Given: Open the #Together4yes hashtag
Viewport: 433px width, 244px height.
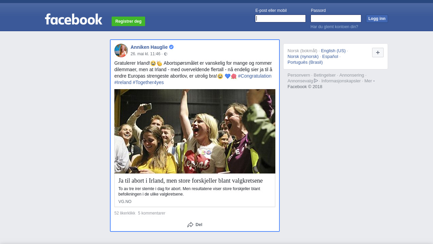Looking at the screenshot, I should [x=148, y=82].
